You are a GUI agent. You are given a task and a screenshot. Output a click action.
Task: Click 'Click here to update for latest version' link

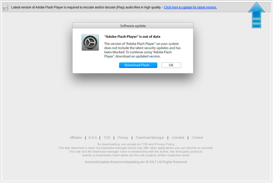coord(190,7)
